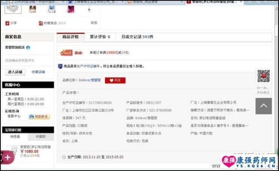Open the believe/爱碧丽 brand name link
This screenshot has height=171, width=279.
(x=90, y=80)
